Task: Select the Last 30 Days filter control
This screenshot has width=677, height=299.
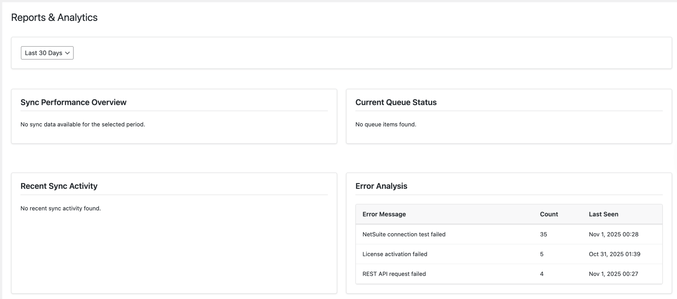Action: 47,53
